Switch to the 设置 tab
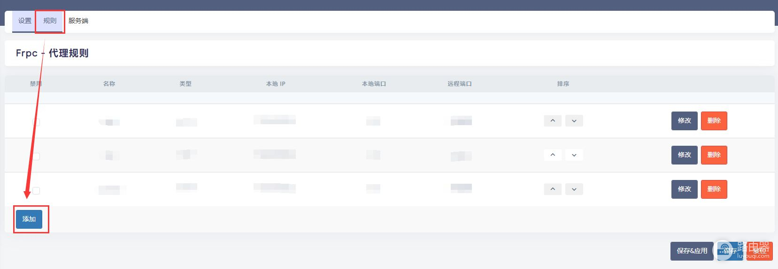Viewport: 778px width, 269px height. pos(24,21)
